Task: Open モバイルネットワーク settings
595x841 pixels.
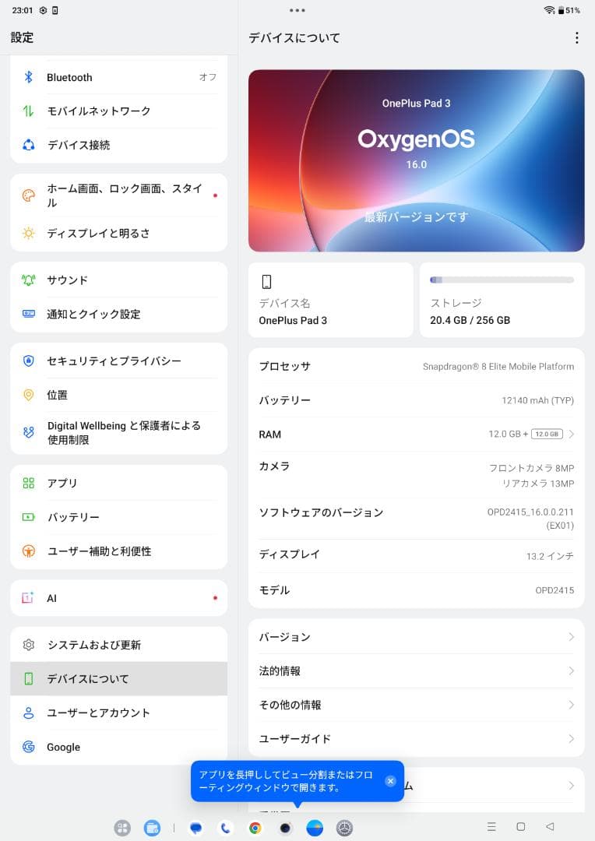Action: [x=118, y=111]
